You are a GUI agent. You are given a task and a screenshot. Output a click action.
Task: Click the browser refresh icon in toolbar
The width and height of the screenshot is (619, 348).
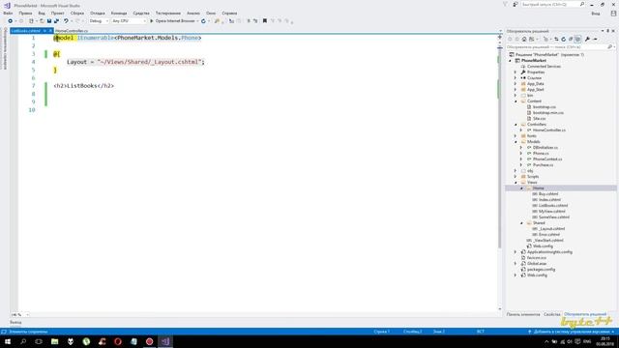203,21
